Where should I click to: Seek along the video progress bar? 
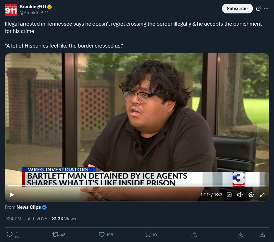coord(137,186)
